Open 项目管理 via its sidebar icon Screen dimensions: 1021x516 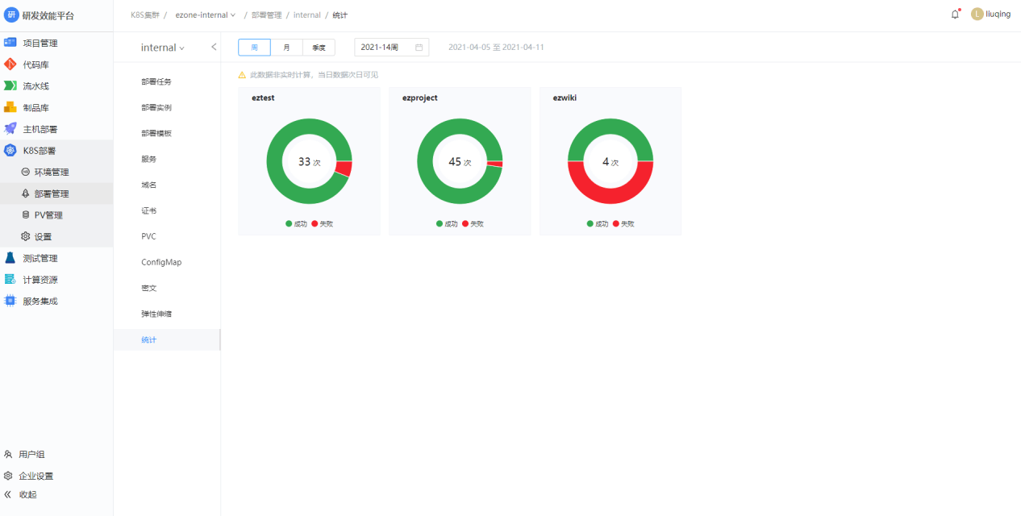coord(10,43)
